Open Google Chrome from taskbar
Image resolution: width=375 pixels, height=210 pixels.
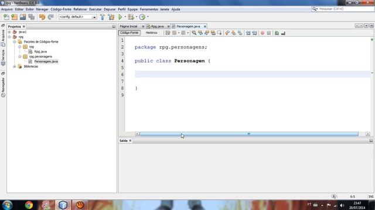pos(29,205)
